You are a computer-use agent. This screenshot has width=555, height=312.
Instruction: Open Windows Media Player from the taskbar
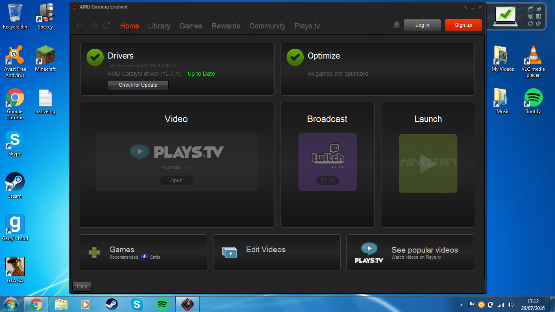(87, 304)
